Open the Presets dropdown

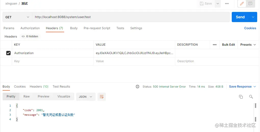pos(248,45)
